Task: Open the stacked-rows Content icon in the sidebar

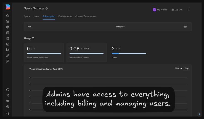Action: tap(8, 21)
